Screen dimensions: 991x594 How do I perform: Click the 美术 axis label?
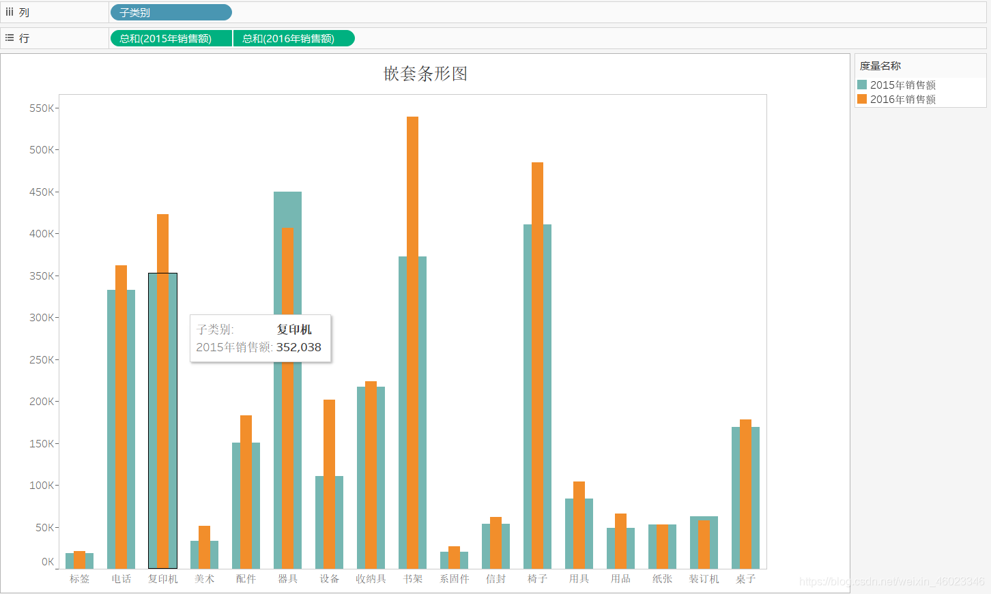205,579
